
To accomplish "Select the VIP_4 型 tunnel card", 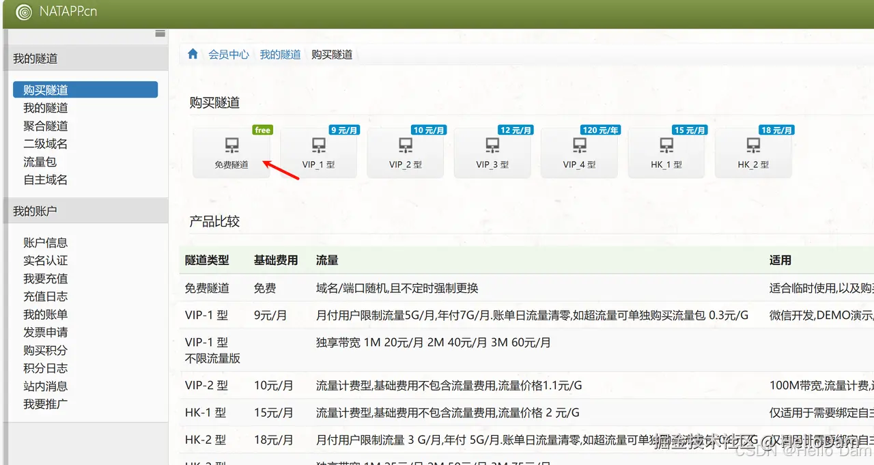I will 579,153.
